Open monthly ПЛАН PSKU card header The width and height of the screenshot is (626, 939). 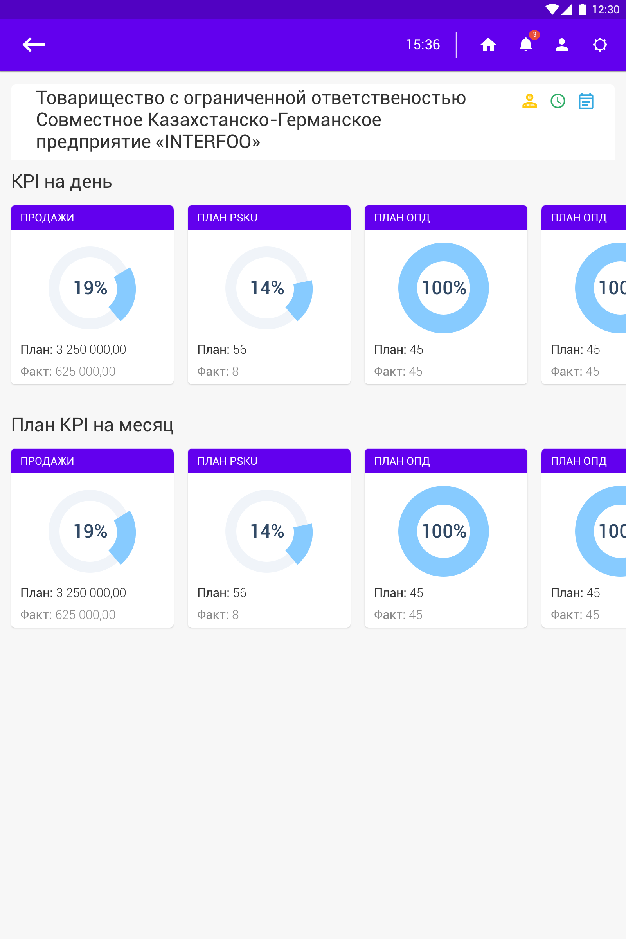pyautogui.click(x=269, y=461)
